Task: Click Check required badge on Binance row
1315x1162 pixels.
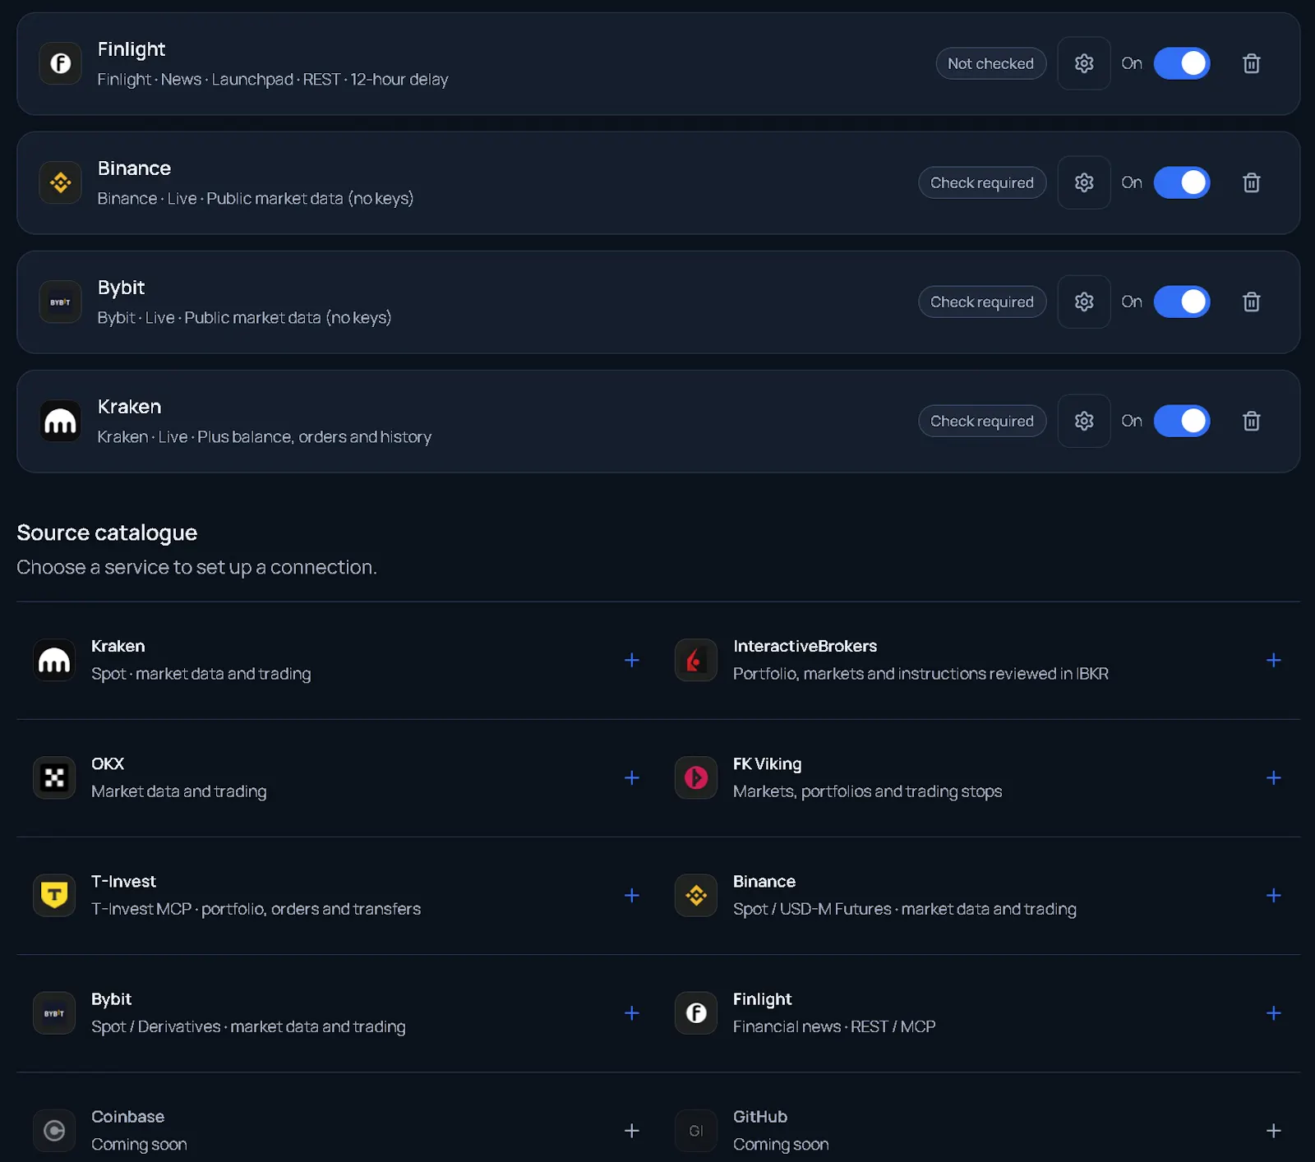Action: click(x=981, y=182)
